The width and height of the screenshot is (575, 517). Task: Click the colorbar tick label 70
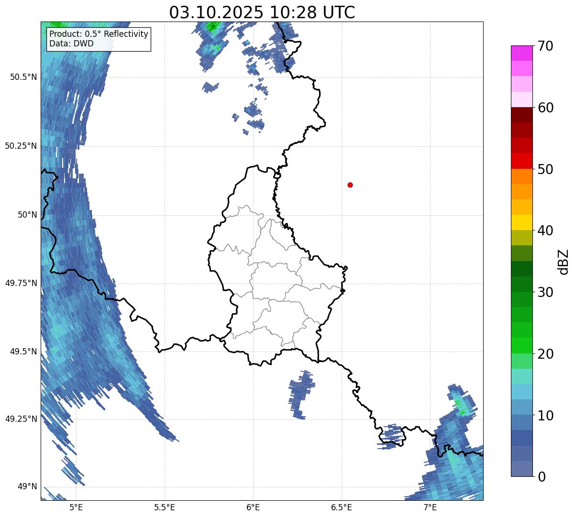click(x=545, y=46)
